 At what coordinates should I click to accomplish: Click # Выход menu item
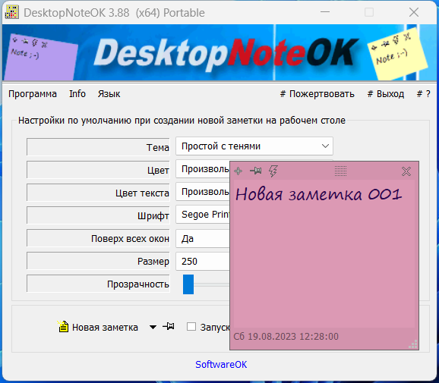click(x=386, y=94)
